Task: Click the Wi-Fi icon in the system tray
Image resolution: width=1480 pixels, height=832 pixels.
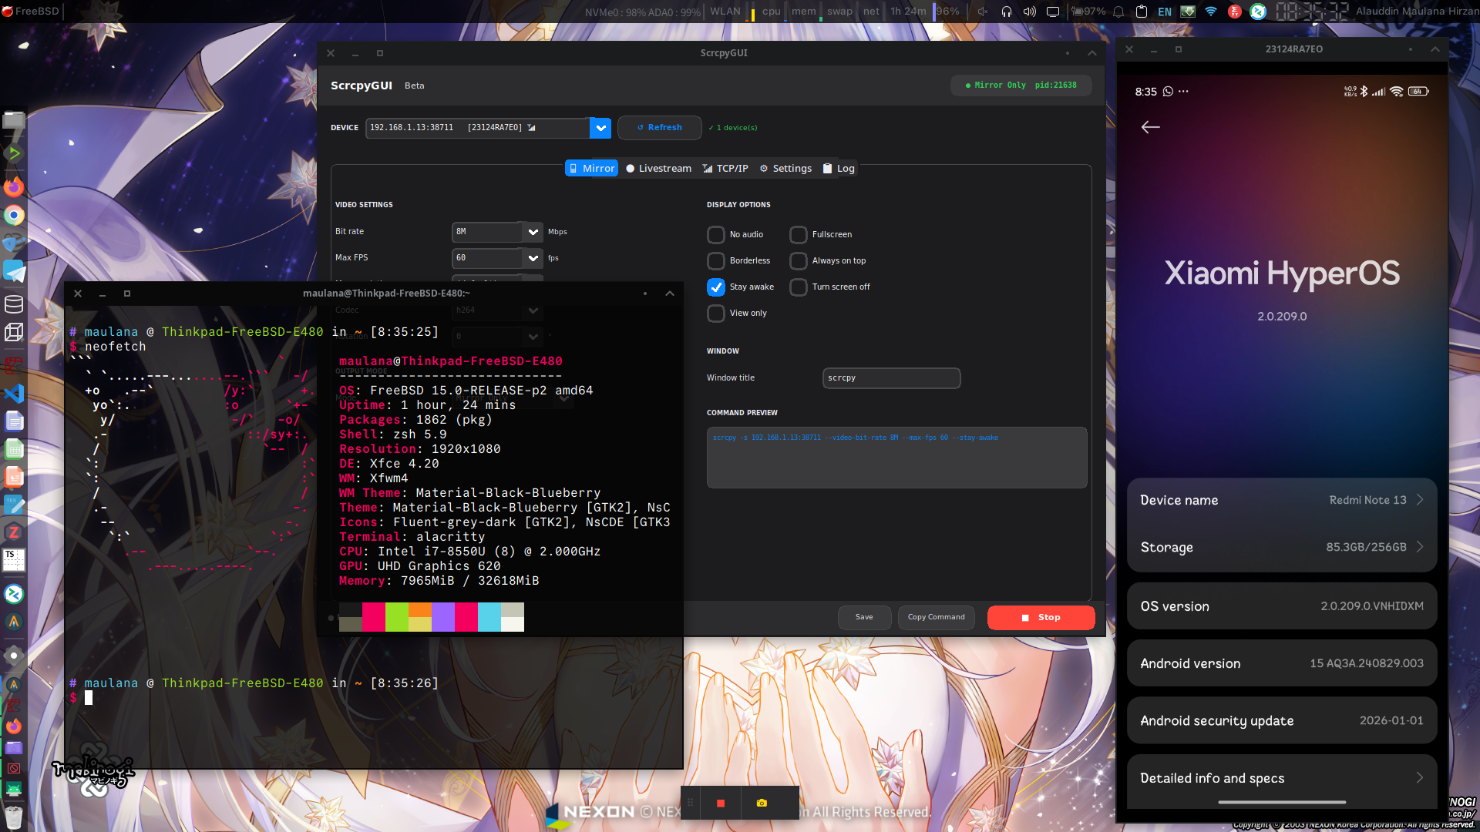Action: click(1211, 12)
